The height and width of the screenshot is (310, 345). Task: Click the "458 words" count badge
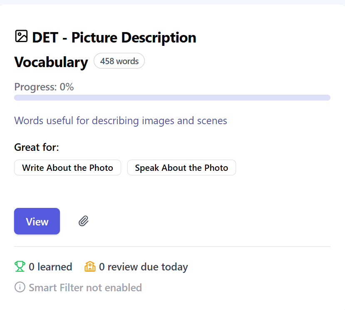click(119, 61)
